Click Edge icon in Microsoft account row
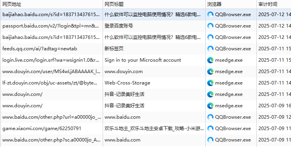This screenshot has width=291, height=147. (x=210, y=60)
